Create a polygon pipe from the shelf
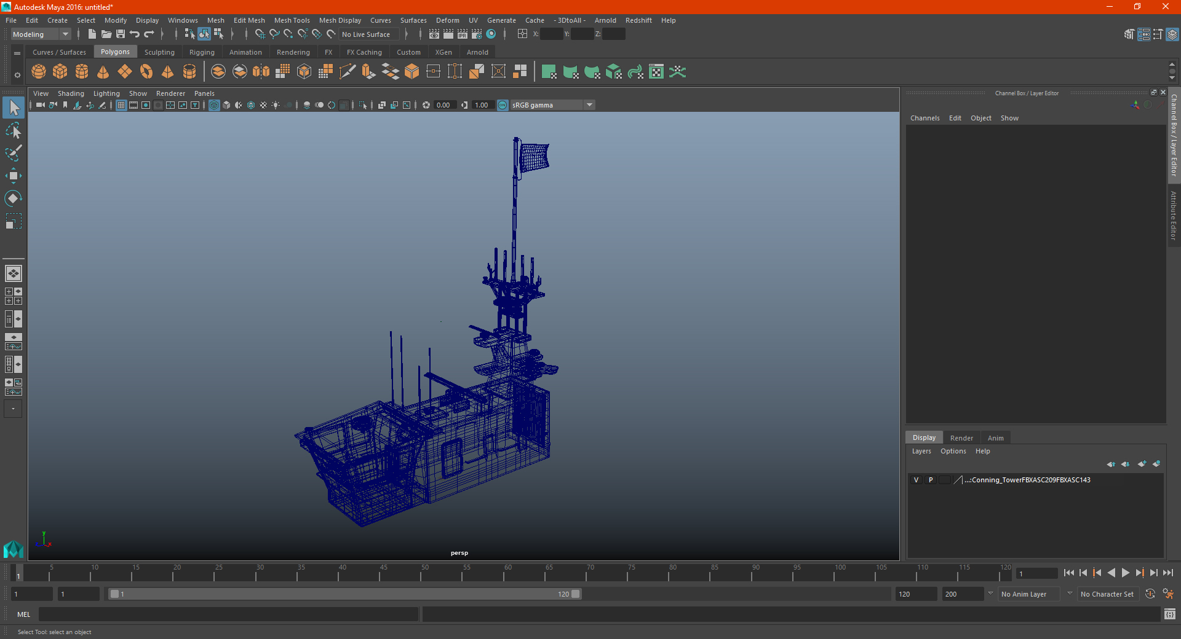 coord(189,72)
